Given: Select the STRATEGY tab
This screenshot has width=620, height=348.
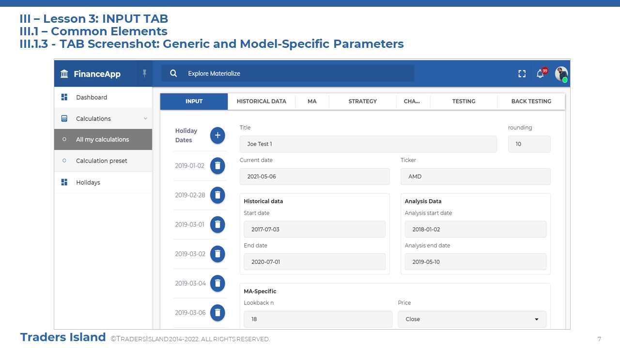Looking at the screenshot, I should point(362,101).
